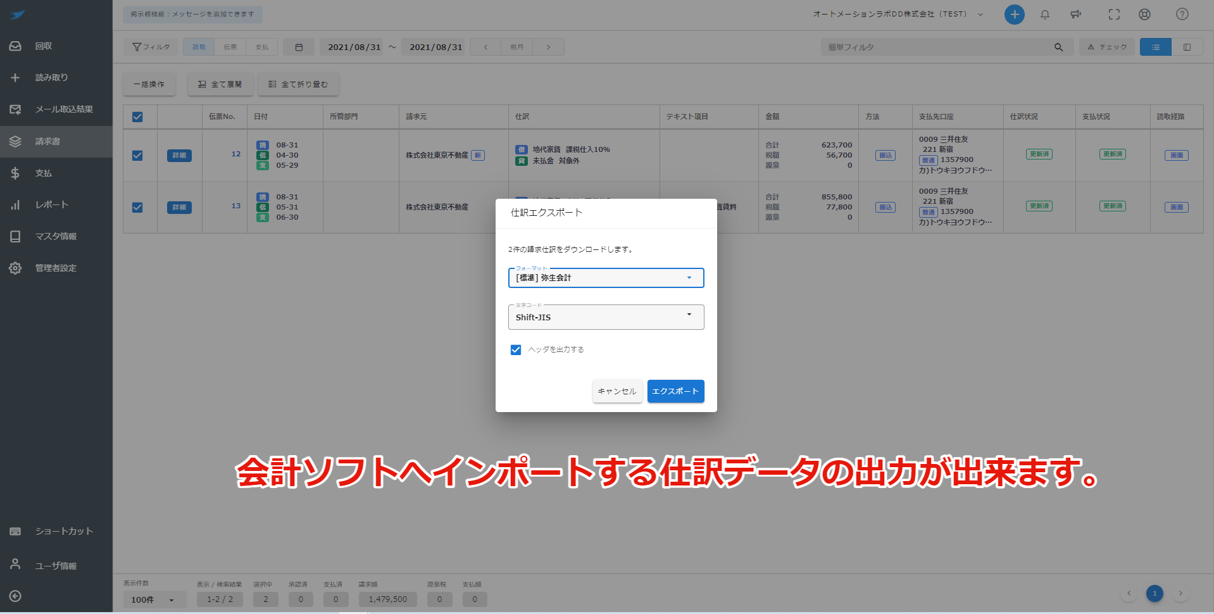Toggle the ヘッダを出力する checkbox
Image resolution: width=1214 pixels, height=614 pixels.
516,350
